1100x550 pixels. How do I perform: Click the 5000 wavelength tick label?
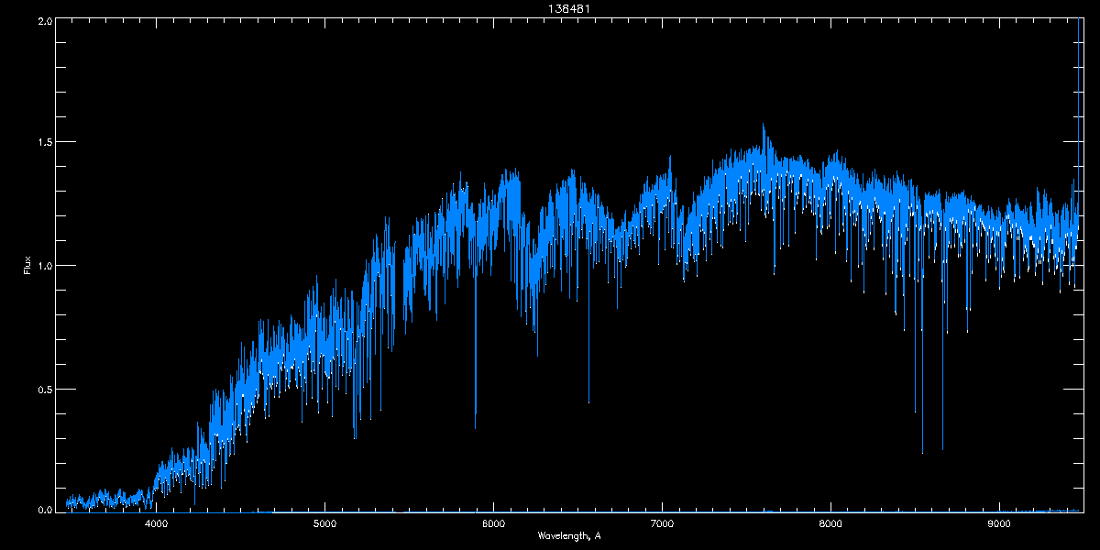[325, 524]
